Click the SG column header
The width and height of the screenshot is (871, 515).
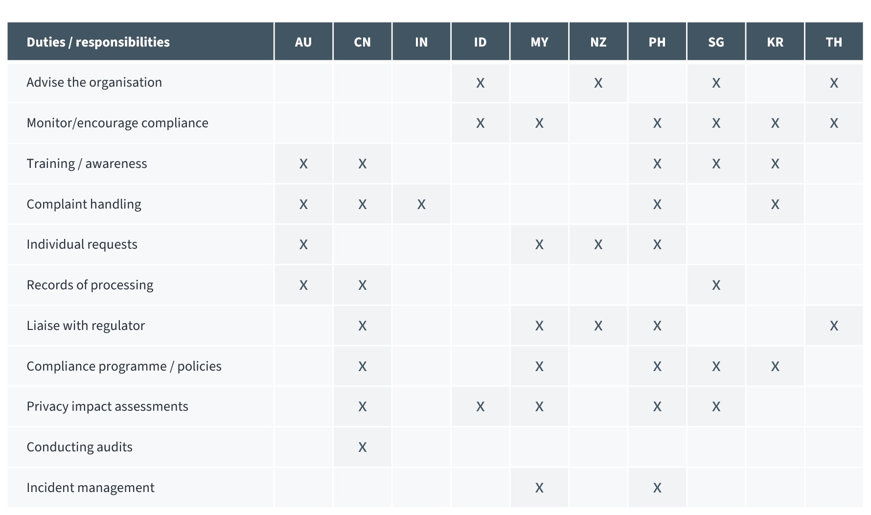[716, 42]
